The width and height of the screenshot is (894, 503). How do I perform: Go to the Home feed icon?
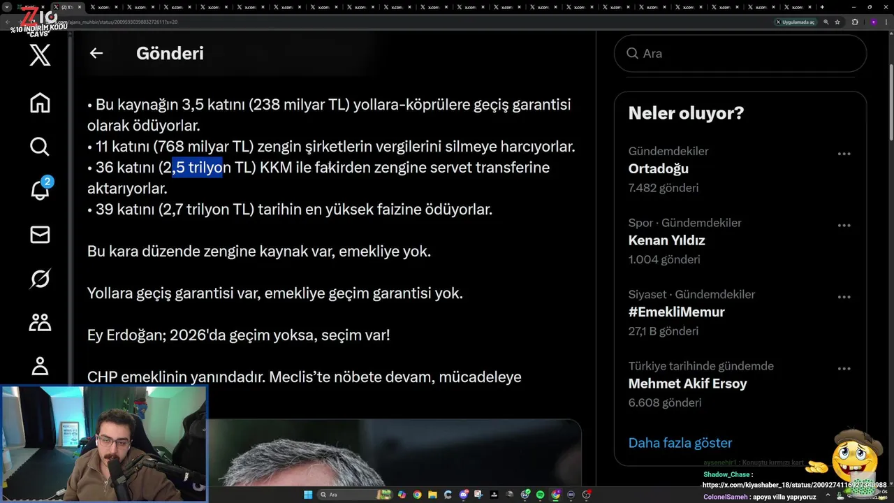point(40,103)
